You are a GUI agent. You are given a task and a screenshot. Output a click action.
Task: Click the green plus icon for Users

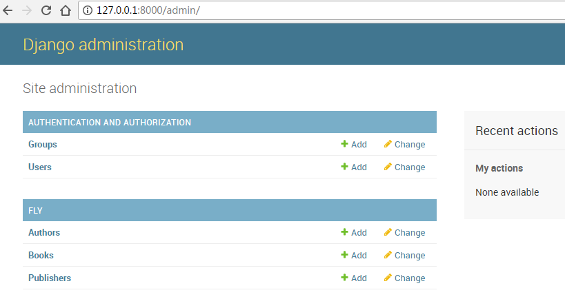[344, 167]
